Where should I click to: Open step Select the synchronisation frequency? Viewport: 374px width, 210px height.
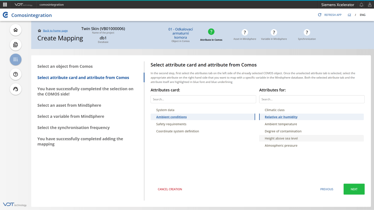73,128
